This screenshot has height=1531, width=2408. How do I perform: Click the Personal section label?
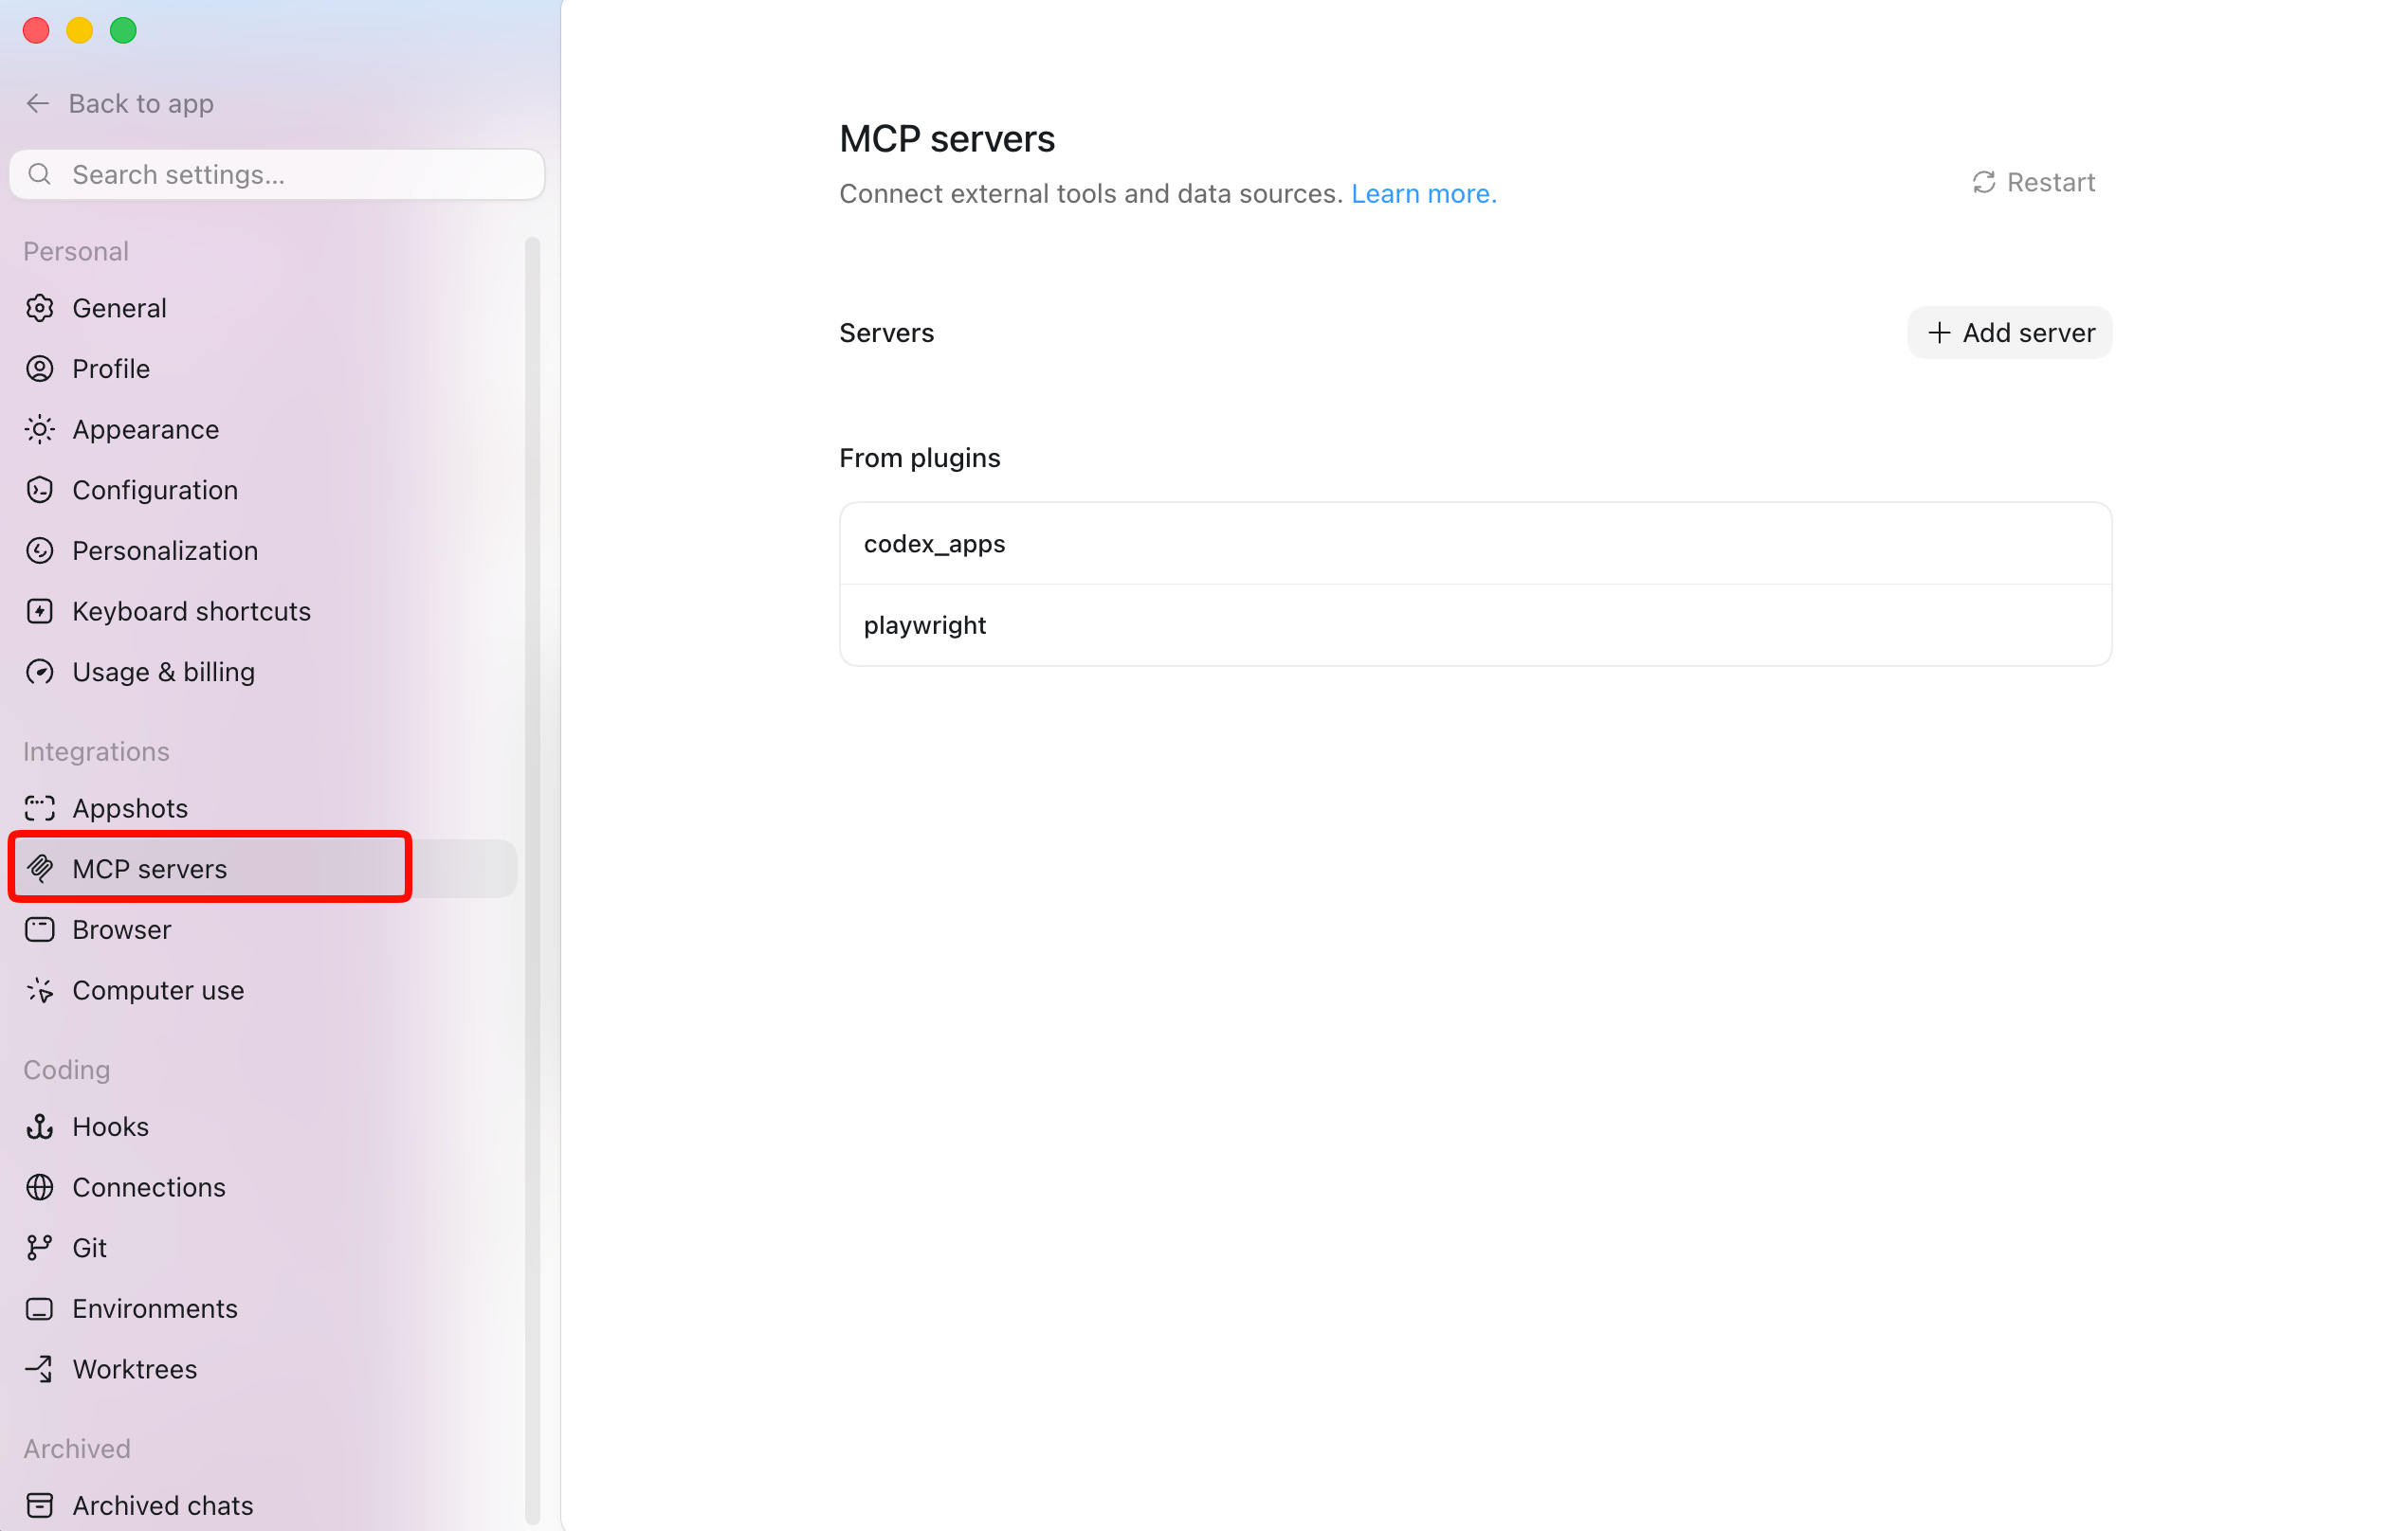(76, 252)
